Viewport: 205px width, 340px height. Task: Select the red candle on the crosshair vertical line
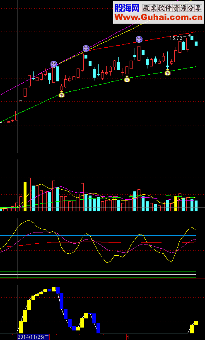(17, 115)
